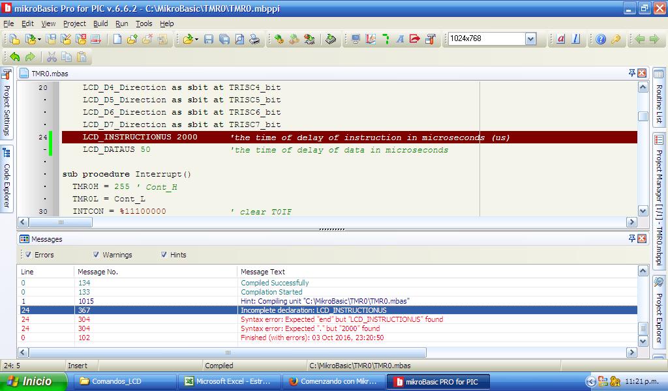Click the blue italic 'I' toolbar icon
Image resolution: width=668 pixels, height=391 pixels.
coord(575,39)
